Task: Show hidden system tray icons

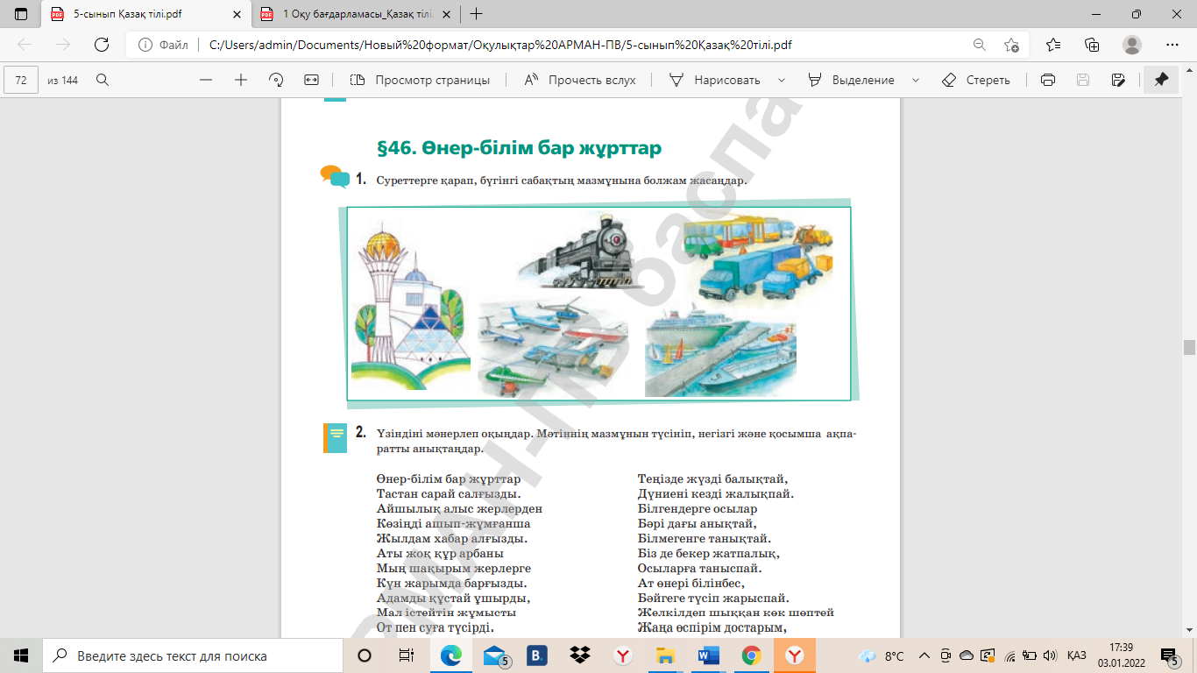Action: 924,655
